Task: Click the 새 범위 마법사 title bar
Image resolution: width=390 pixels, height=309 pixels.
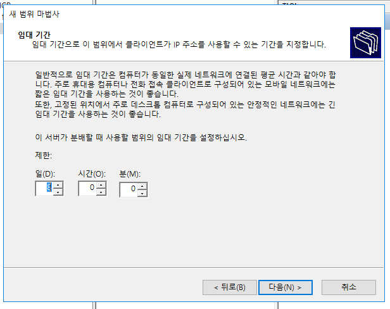Action: point(194,14)
